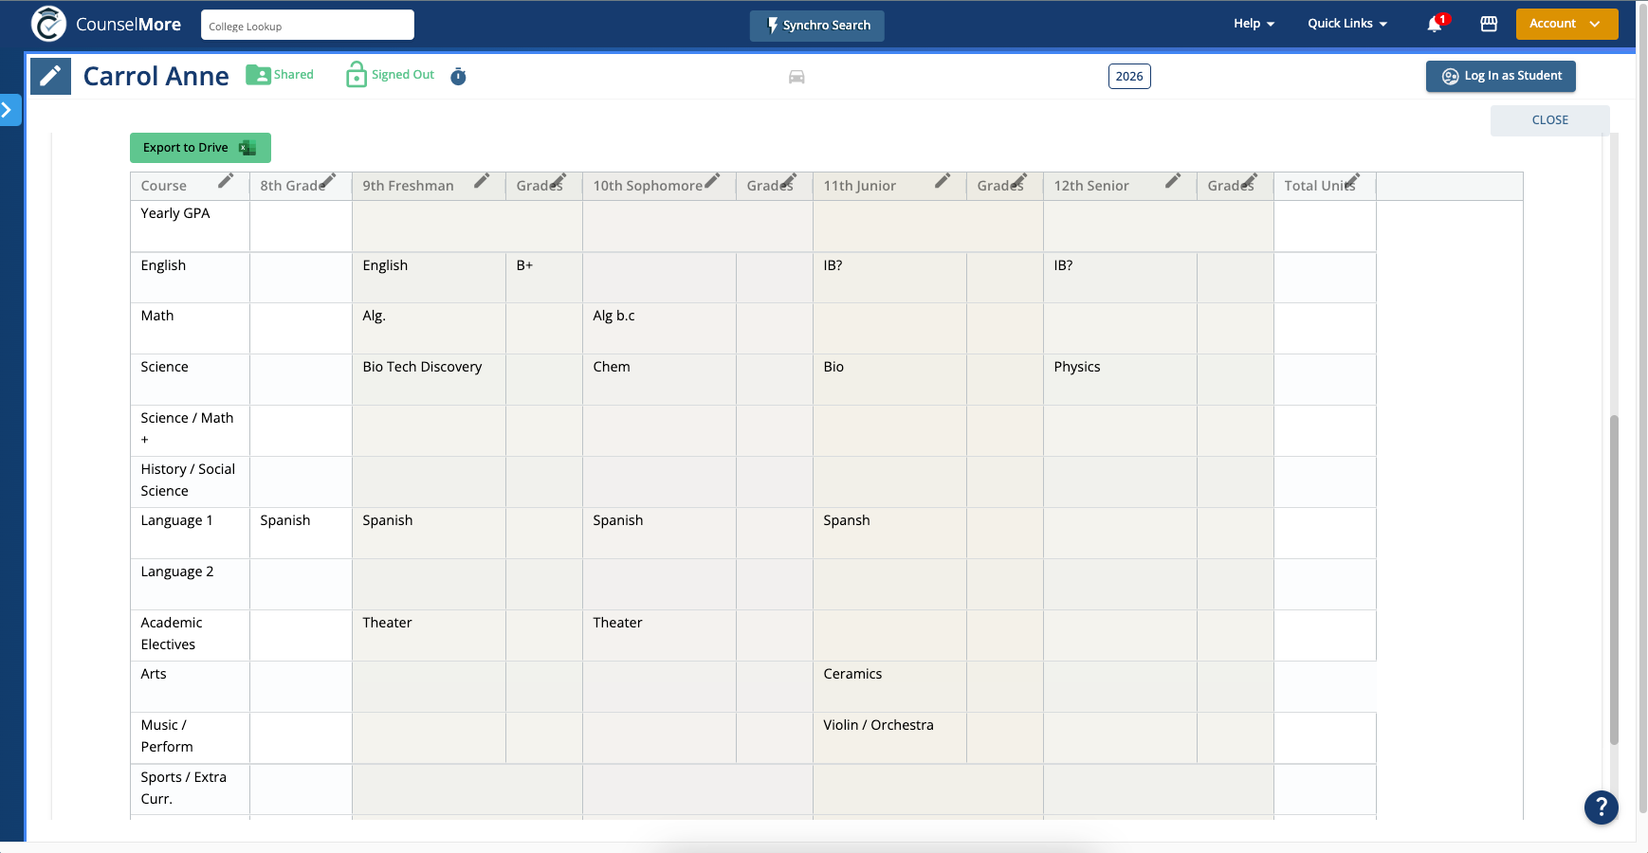Click the 9th Freshman Theater cell
This screenshot has width=1648, height=853.
429,636
